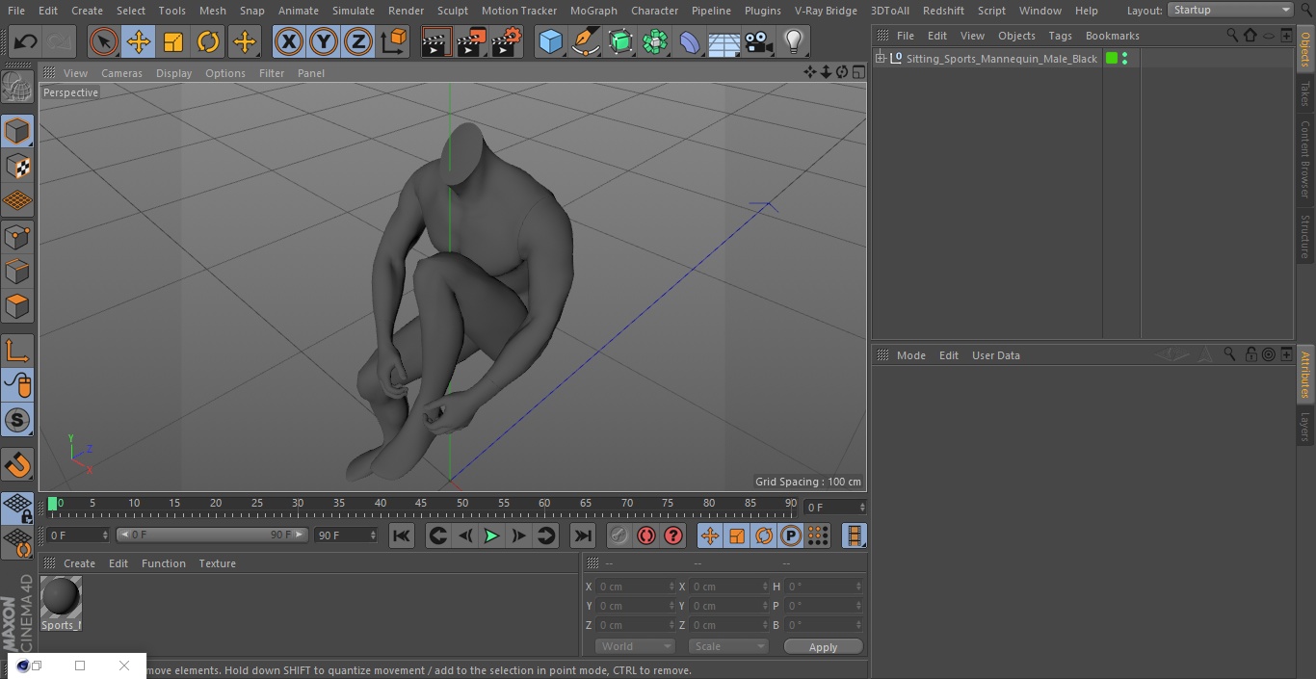This screenshot has height=679, width=1316.
Task: Click the Undo arrow icon
Action: pos(26,42)
